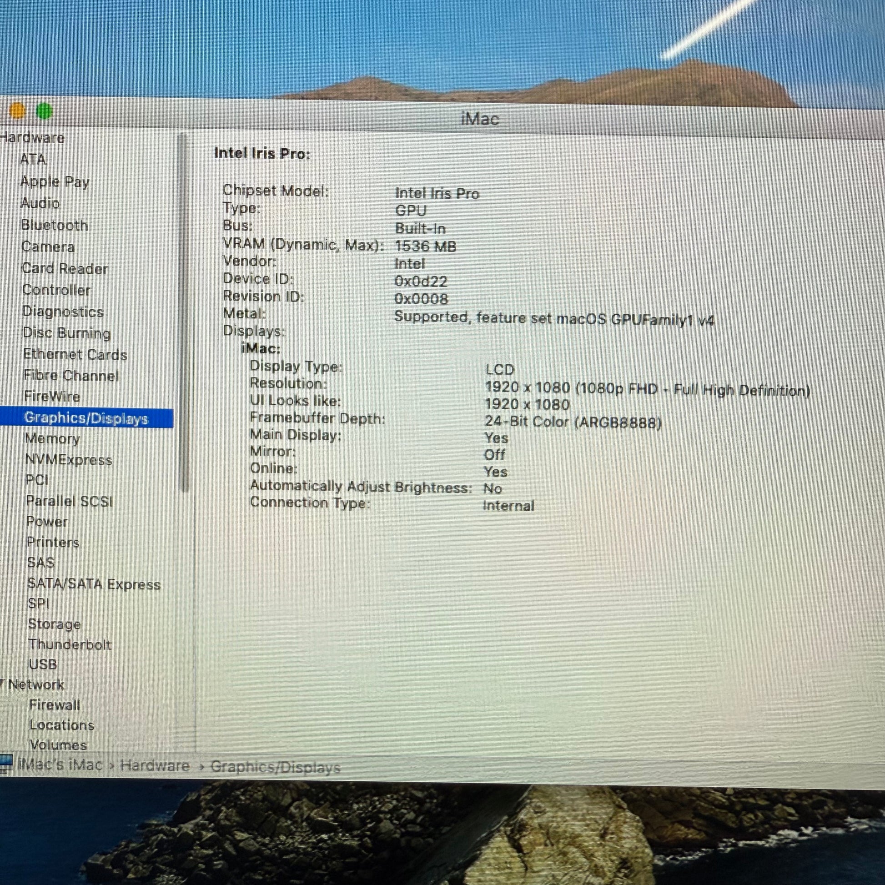Select the Bus value Built-In
This screenshot has height=885, width=885.
420,229
